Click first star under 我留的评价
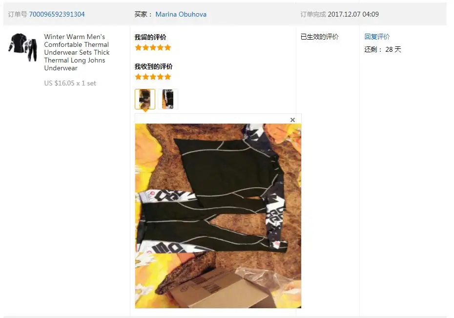 coord(138,47)
